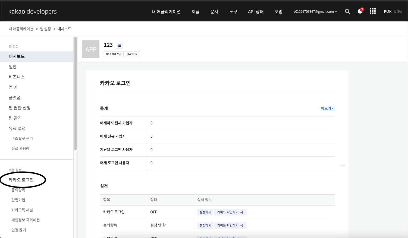The height and width of the screenshot is (238, 408).
Task: Open the services grid icon
Action: point(373,11)
